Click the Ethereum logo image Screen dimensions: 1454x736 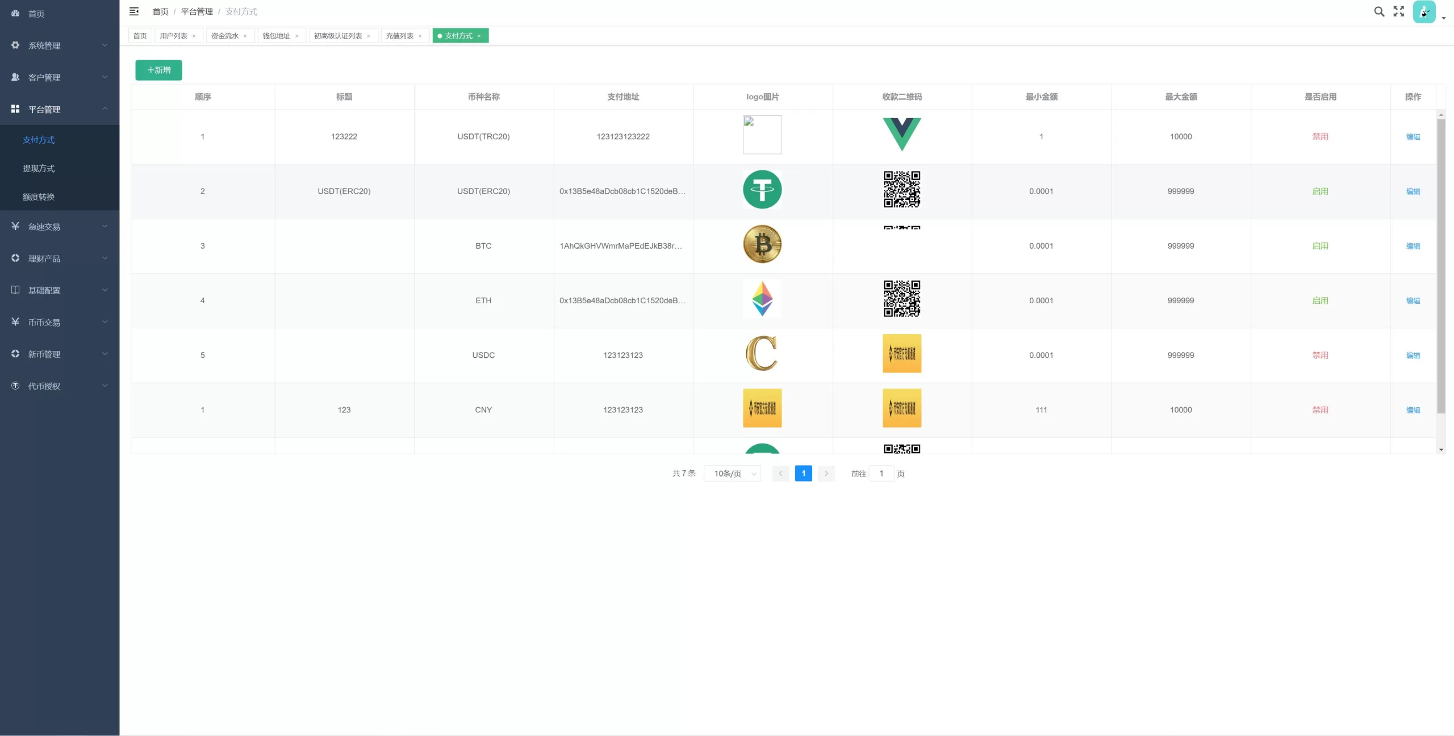click(x=762, y=299)
